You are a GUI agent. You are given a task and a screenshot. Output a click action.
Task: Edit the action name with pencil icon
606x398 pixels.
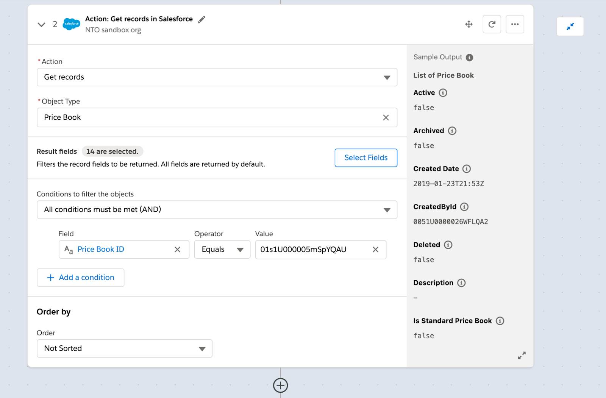(x=202, y=19)
